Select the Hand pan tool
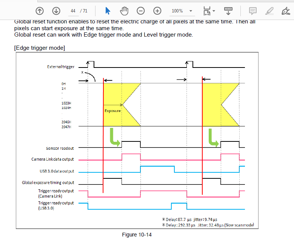Viewport: 294px width, 244px height. tap(124, 11)
